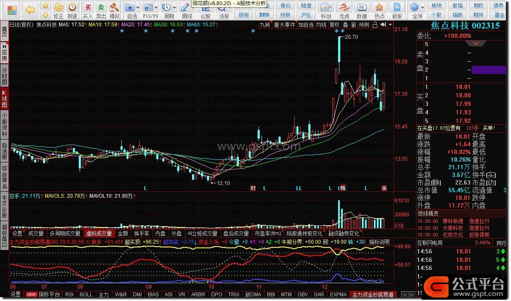The width and height of the screenshot is (511, 301).
Task: Open the 热点 flame icon
Action: (x=379, y=7)
